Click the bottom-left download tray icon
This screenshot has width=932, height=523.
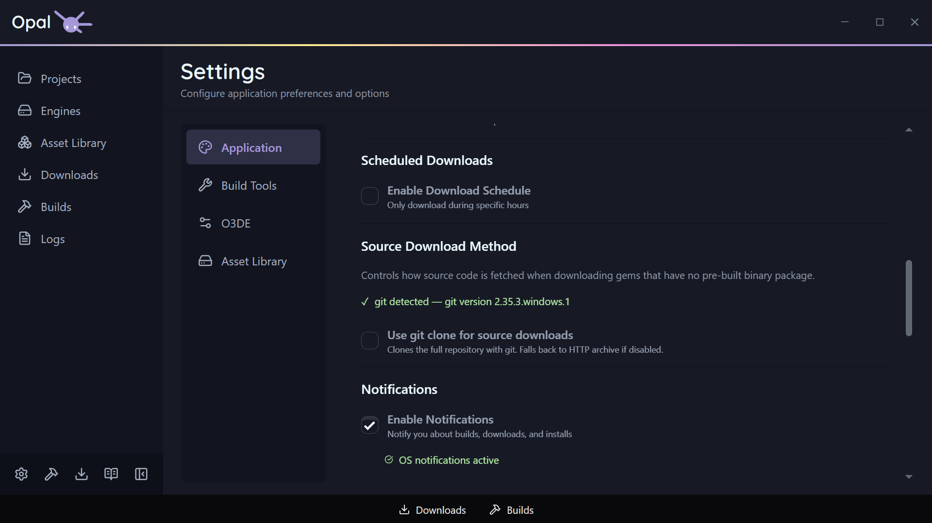(82, 474)
